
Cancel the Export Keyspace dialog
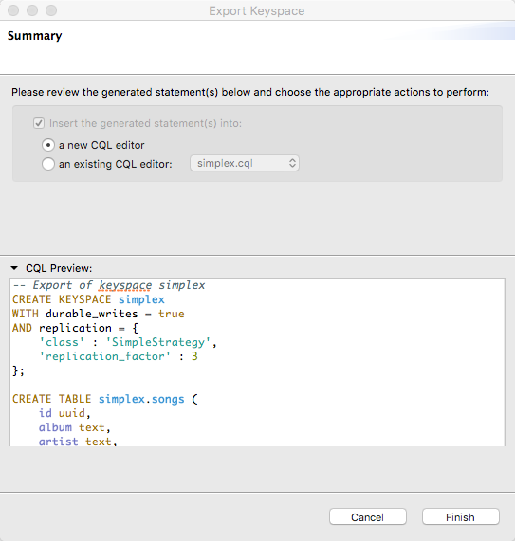coord(367,517)
